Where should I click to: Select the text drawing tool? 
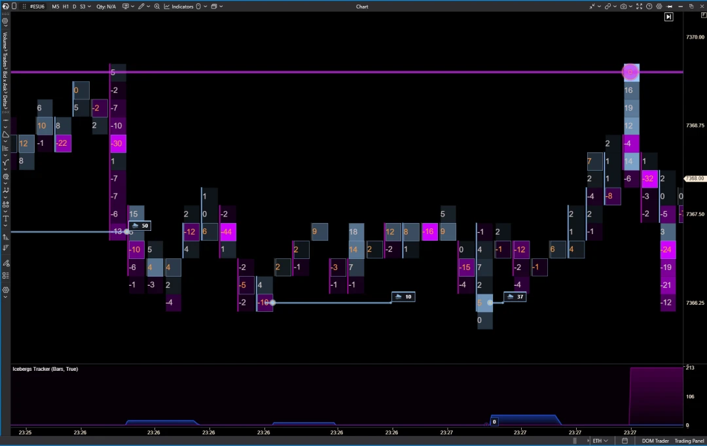point(5,218)
